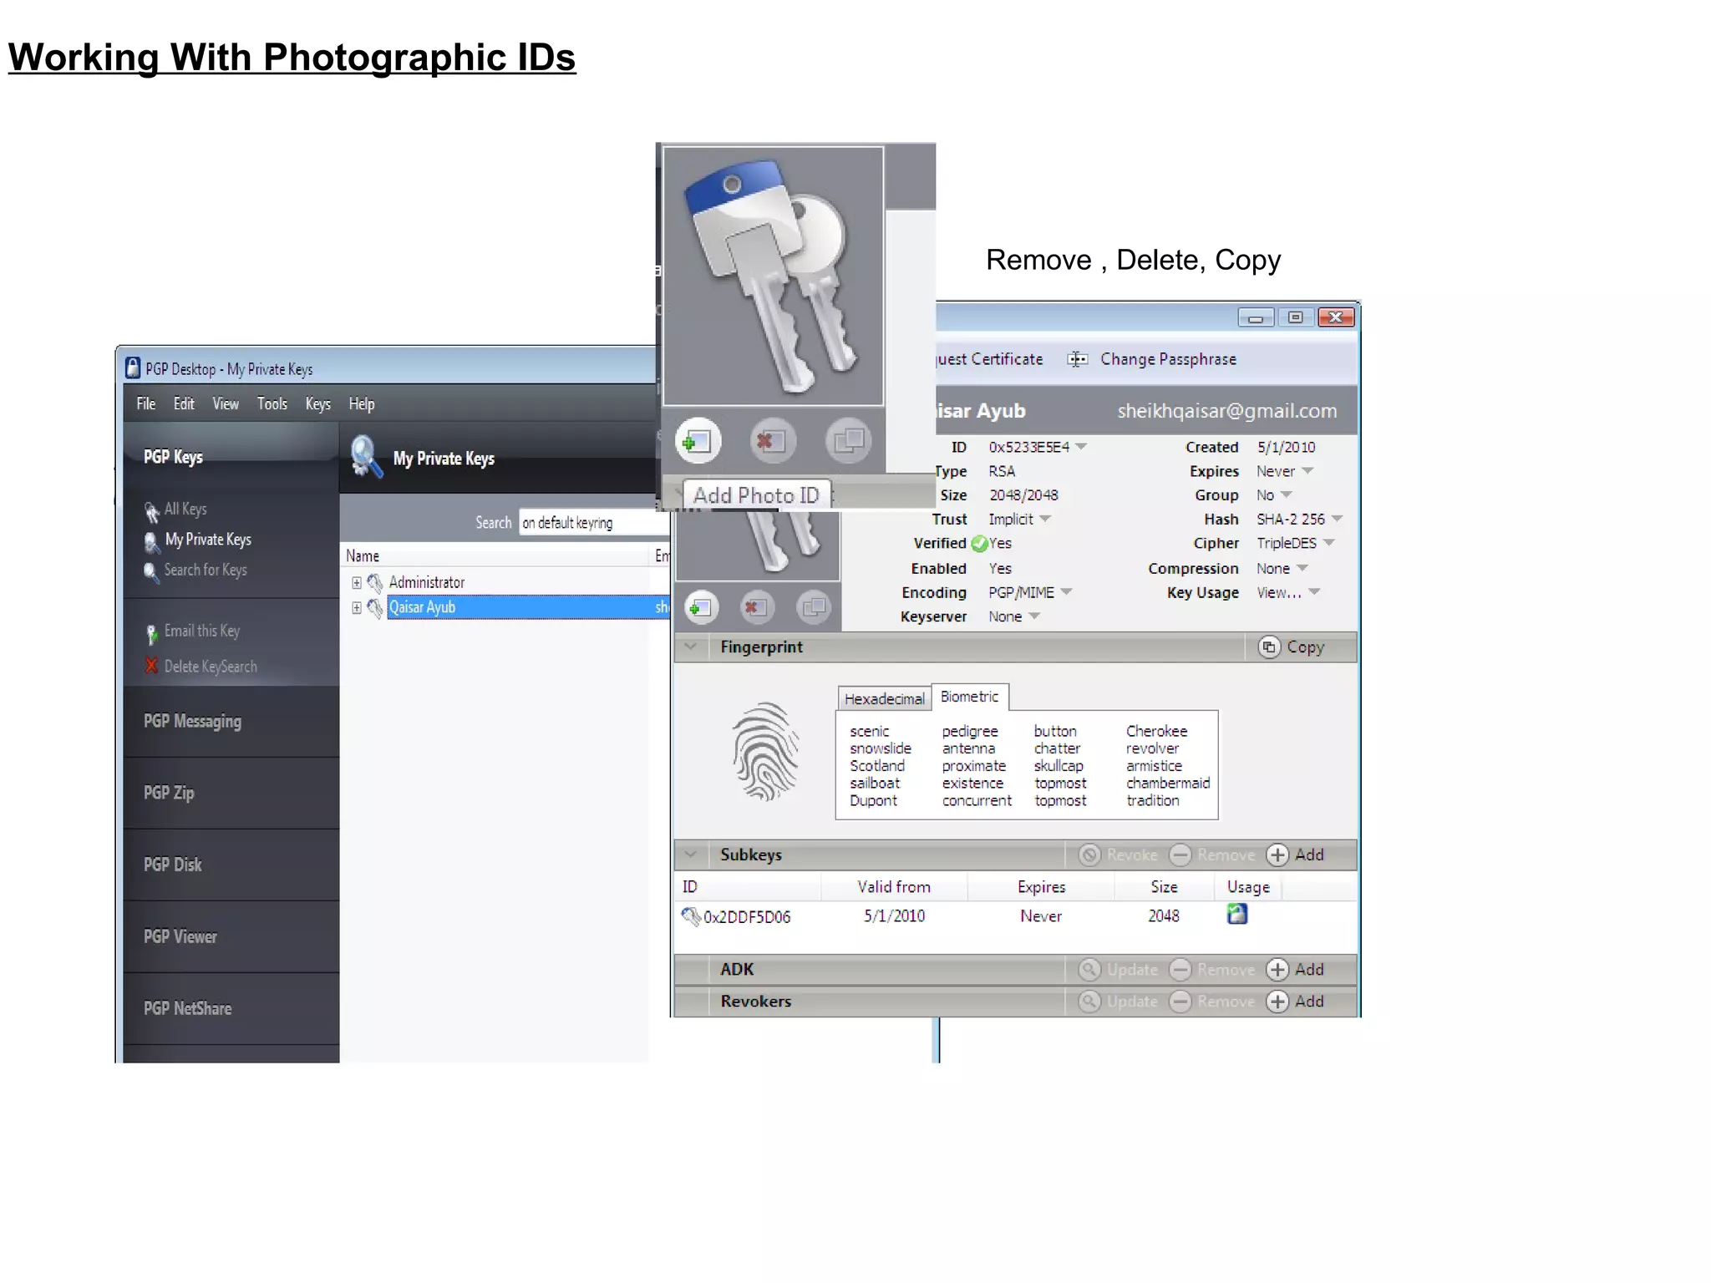The image size is (1711, 1283).
Task: Click the Change Passphrase toolbar label
Action: point(1168,359)
